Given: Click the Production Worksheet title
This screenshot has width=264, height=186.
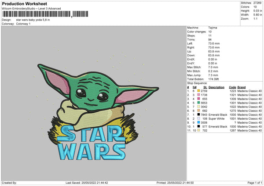Looking at the screenshot, I should point(25,4).
